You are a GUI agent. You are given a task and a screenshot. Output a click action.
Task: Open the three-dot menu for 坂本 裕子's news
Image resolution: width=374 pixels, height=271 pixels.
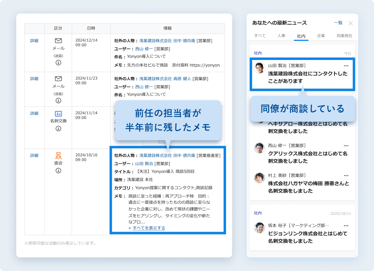[346, 225]
